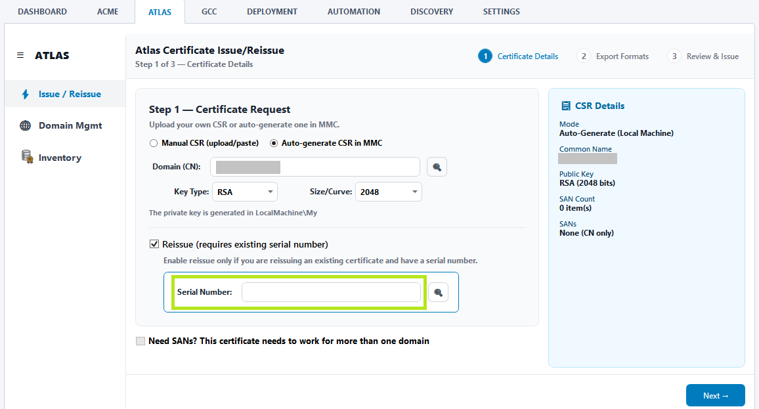Screen dimensions: 759x409
Task: Click the Certificate Details step label
Action: (x=528, y=56)
